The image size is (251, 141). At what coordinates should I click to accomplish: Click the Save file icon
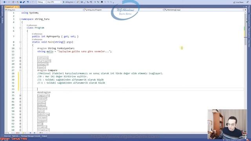pyautogui.click(x=21, y=2)
